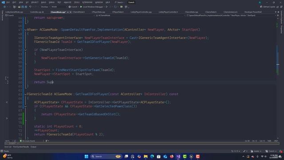Click the pending changes pencil indicator
The image size is (284, 160).
pyautogui.click(x=245, y=151)
